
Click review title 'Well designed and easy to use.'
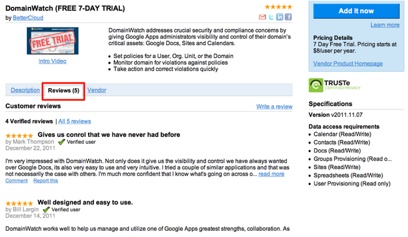(x=85, y=203)
